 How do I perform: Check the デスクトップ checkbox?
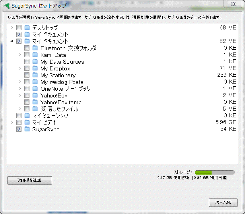[19, 28]
